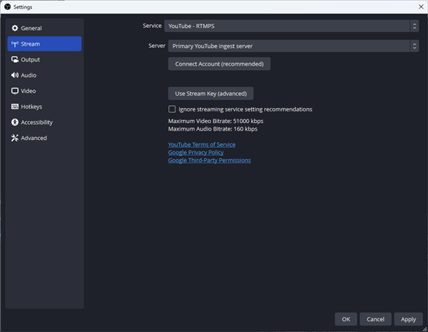Confirm settings with the OK button

[345, 319]
